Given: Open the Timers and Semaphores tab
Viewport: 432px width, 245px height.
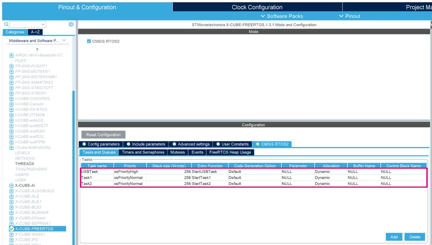Looking at the screenshot, I should click(x=143, y=152).
